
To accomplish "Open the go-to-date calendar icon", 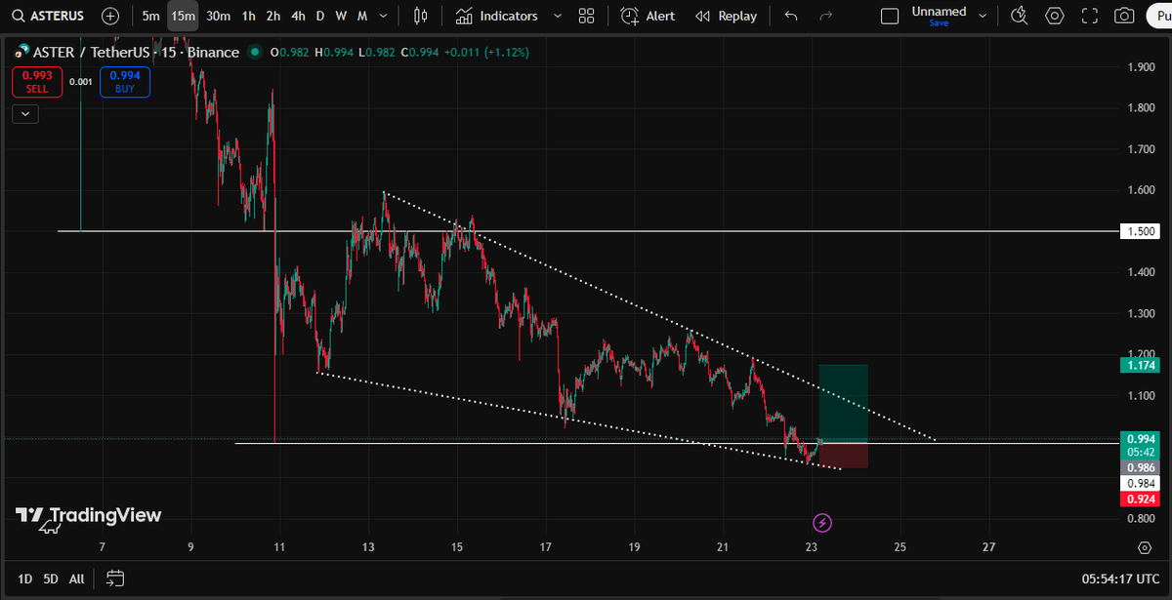I will point(115,579).
